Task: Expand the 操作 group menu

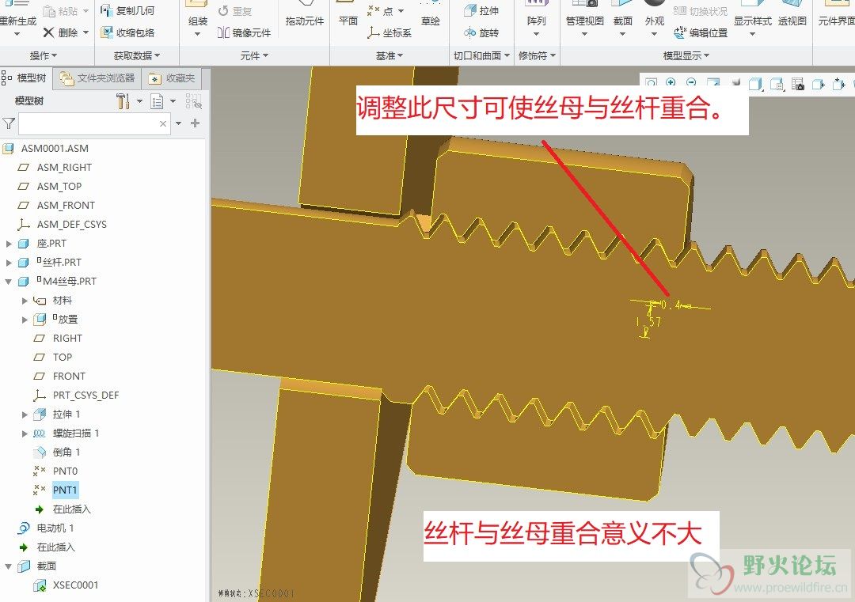Action: (44, 55)
